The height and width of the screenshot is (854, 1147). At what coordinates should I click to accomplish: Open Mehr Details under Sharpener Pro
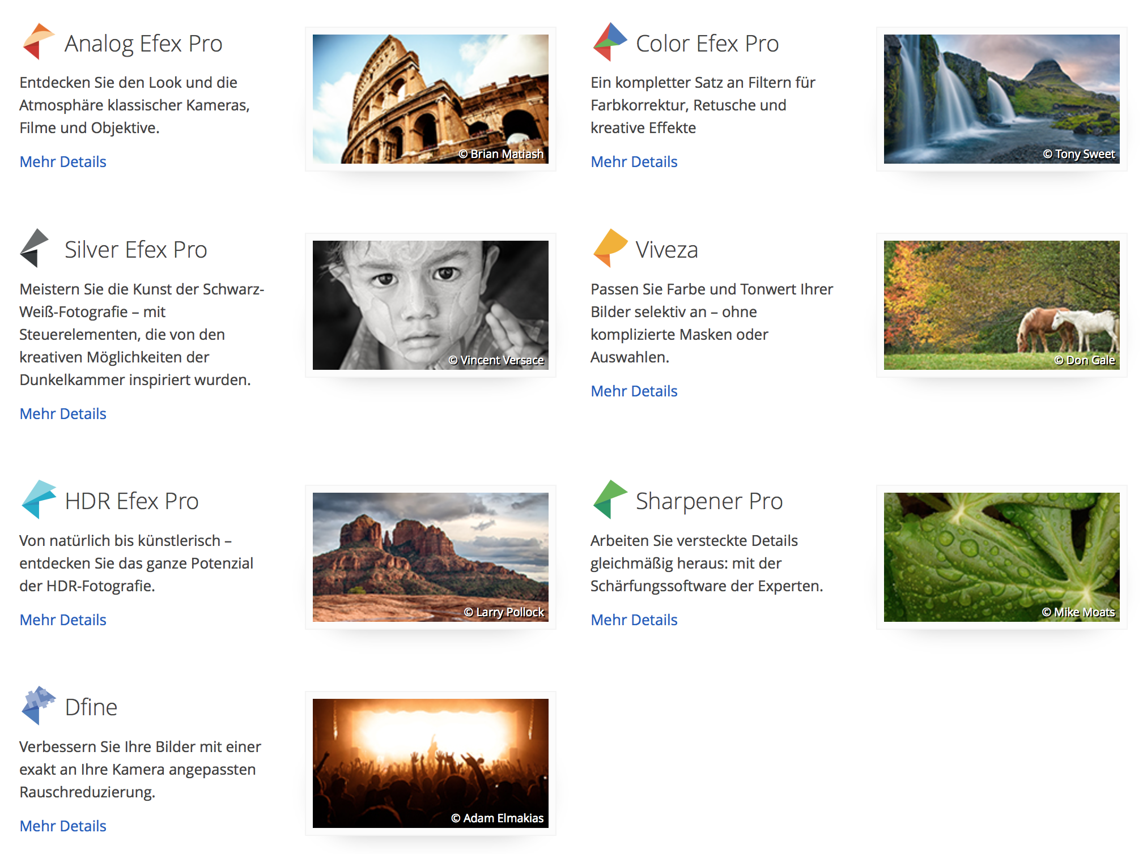point(634,620)
